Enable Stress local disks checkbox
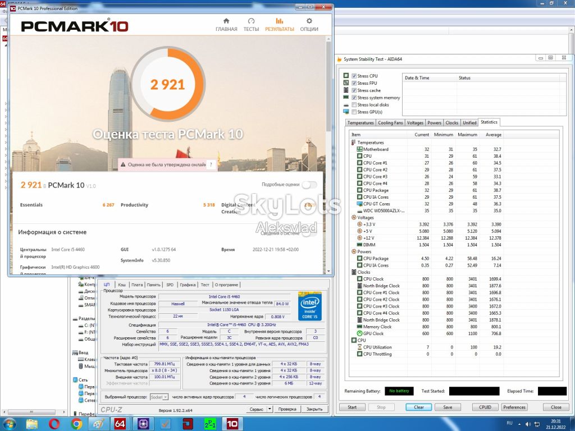Image resolution: width=575 pixels, height=431 pixels. [354, 105]
